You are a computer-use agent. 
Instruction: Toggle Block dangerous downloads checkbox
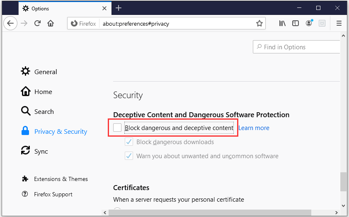129,142
